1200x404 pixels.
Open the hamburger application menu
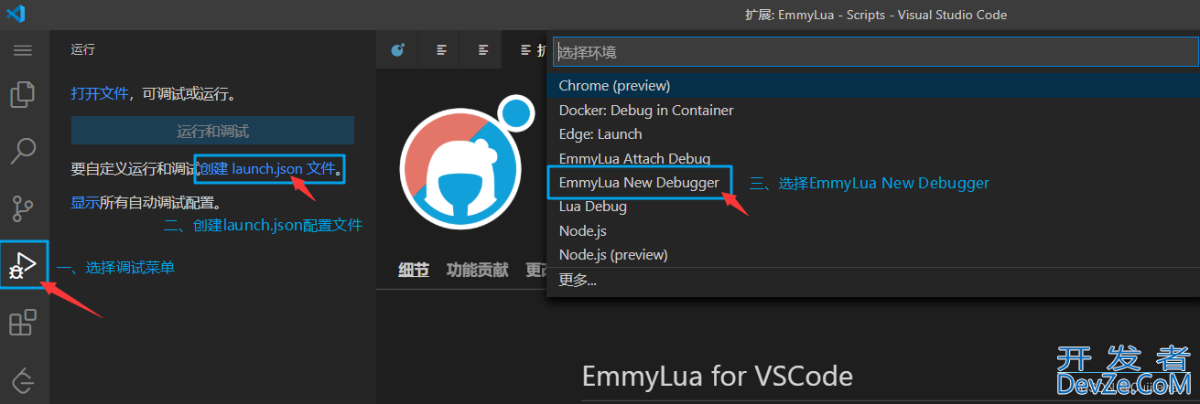coord(23,49)
